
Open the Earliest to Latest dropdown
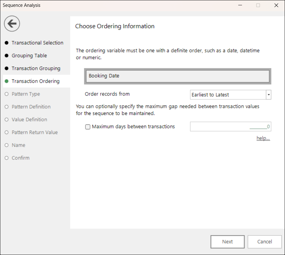231,95
